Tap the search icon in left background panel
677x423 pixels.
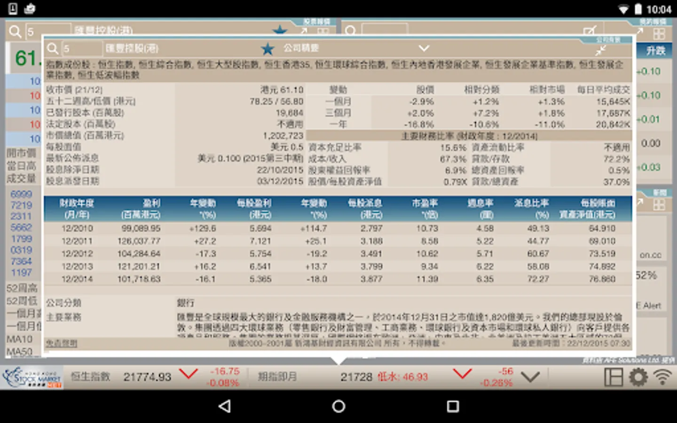coord(15,31)
